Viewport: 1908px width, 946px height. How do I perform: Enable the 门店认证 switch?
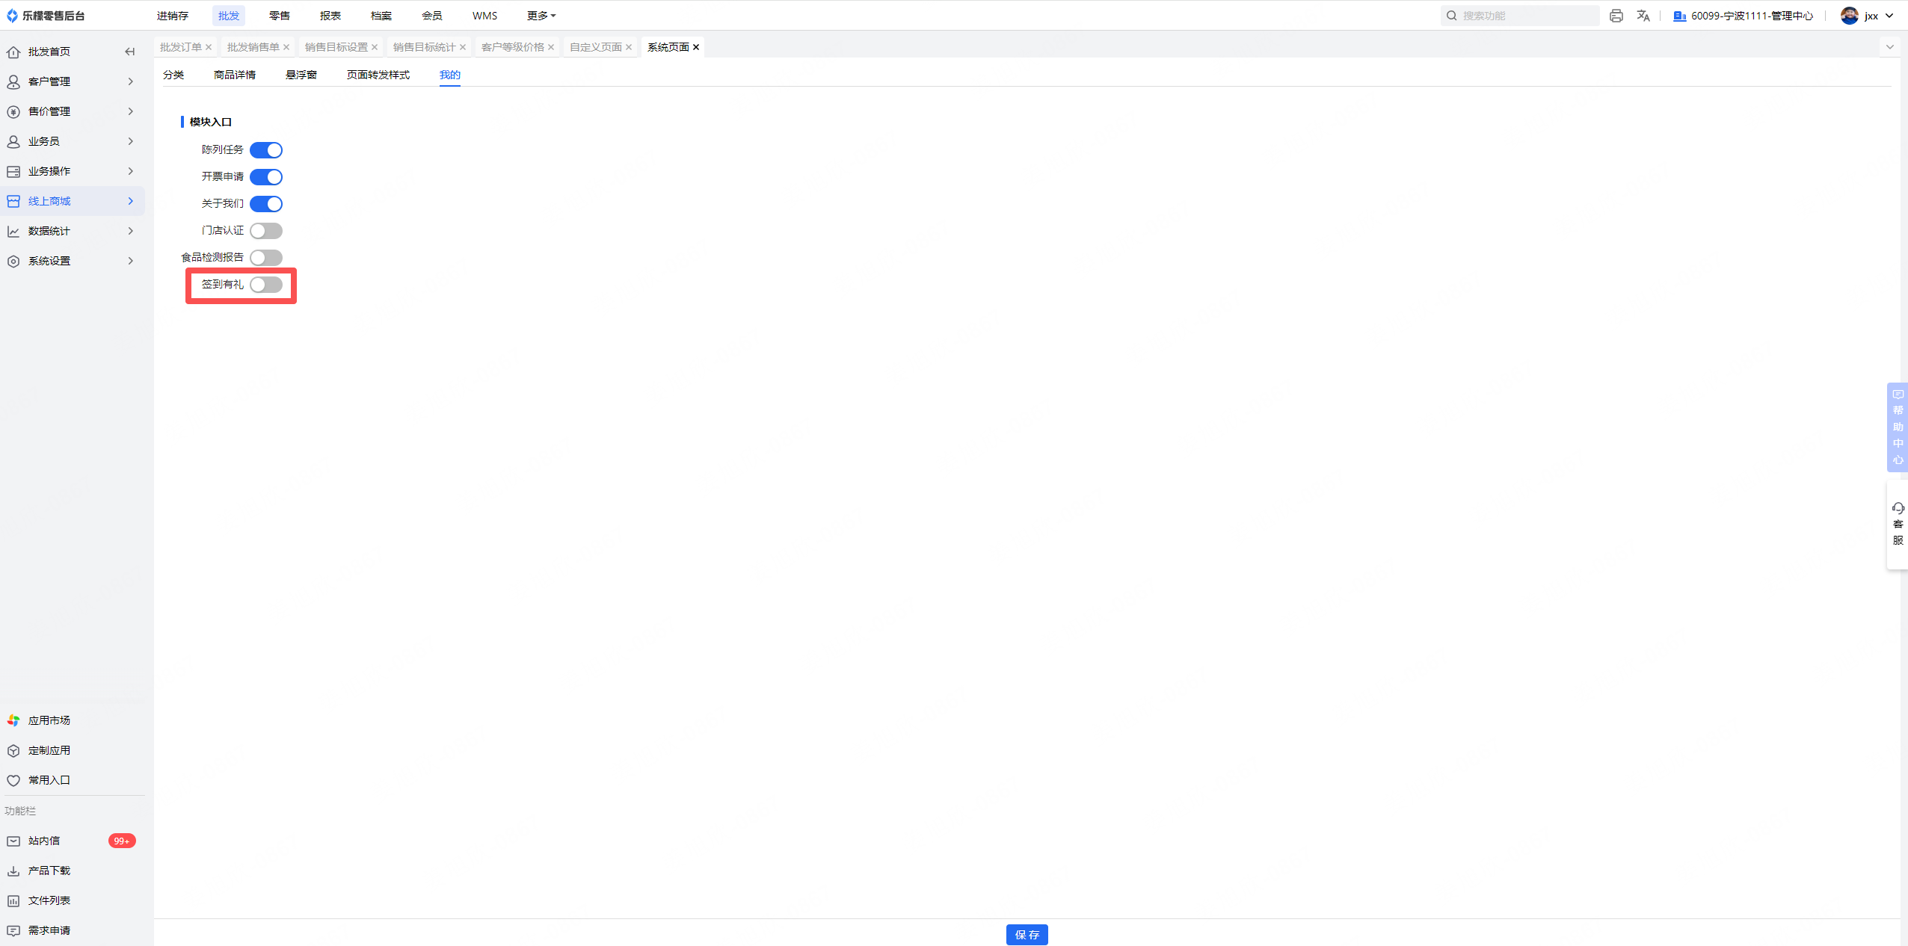tap(266, 231)
